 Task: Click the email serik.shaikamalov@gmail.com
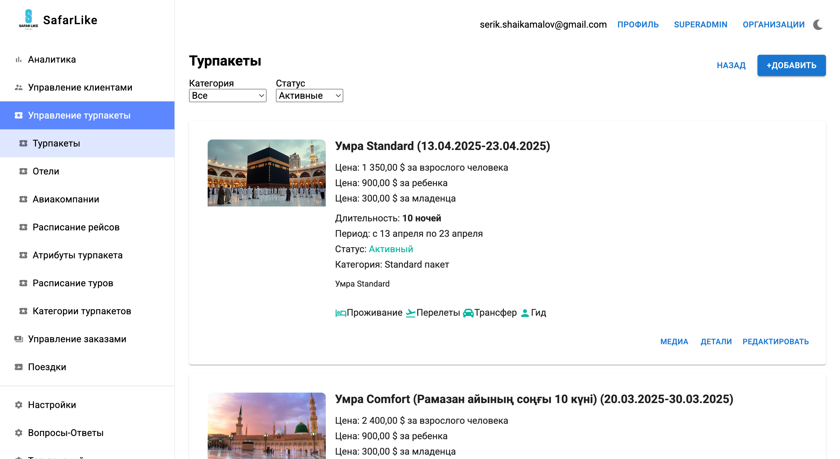pos(543,25)
